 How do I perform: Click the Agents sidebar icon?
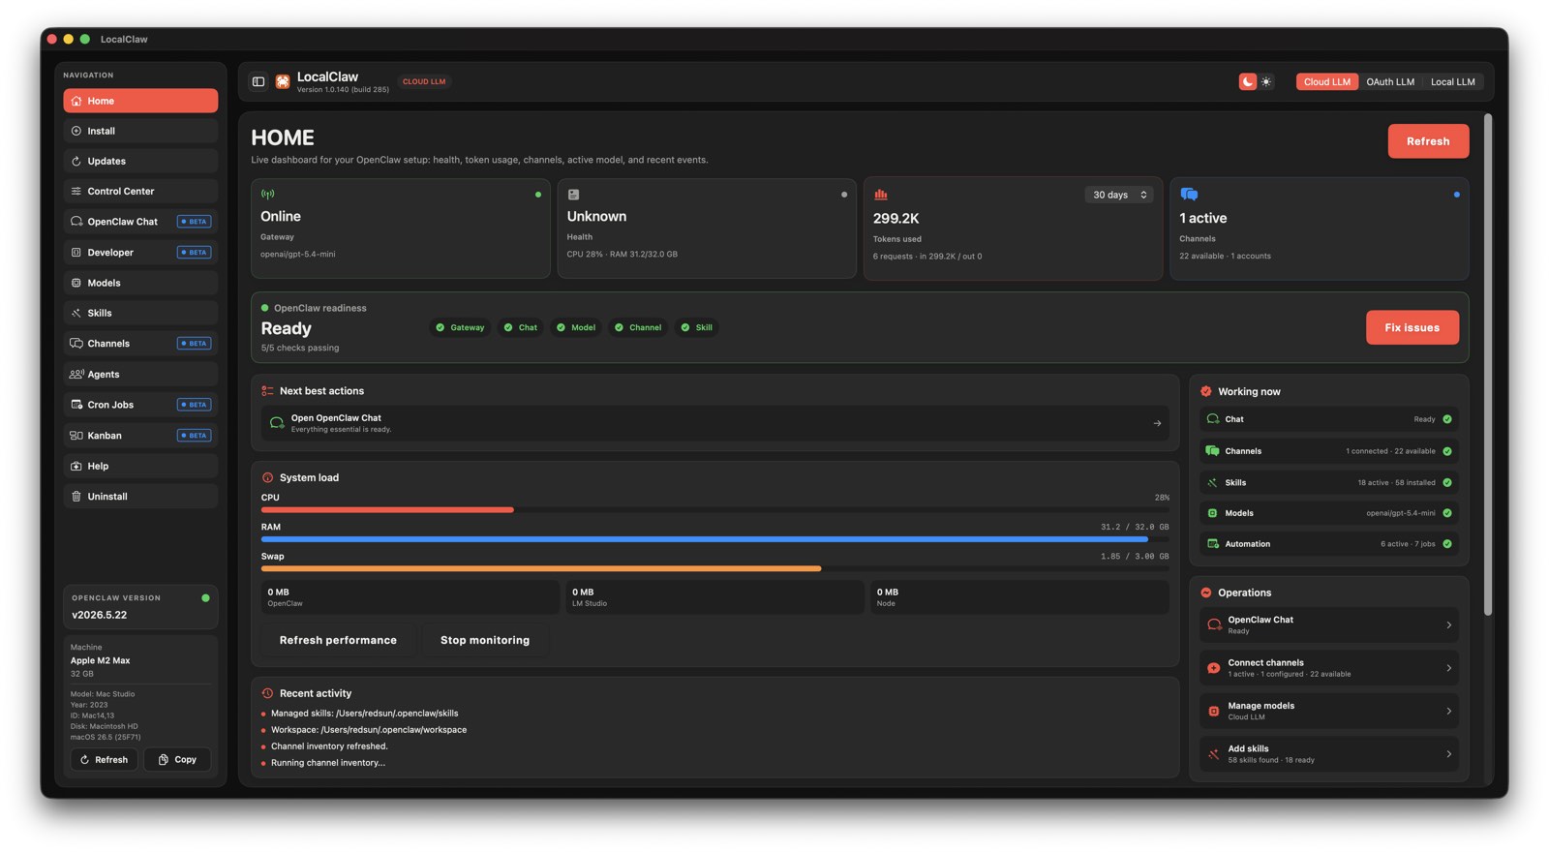[x=76, y=375]
